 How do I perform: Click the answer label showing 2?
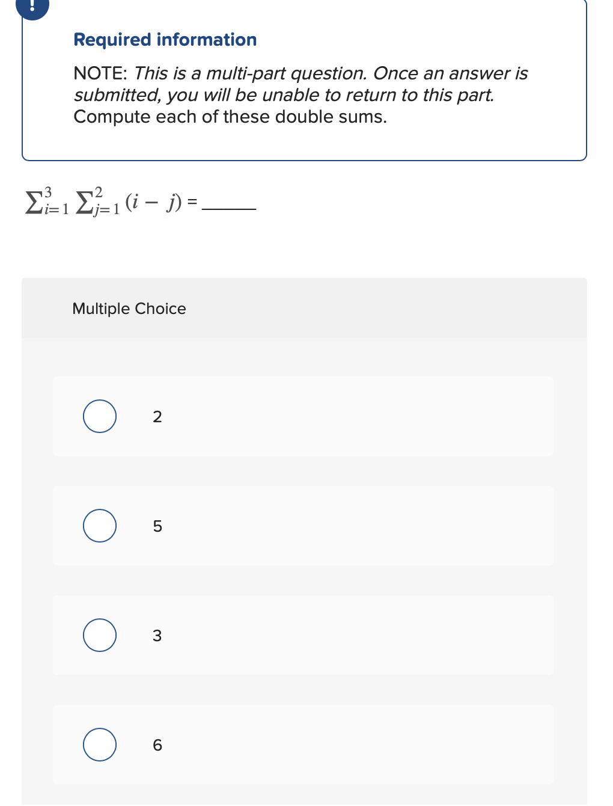point(157,417)
